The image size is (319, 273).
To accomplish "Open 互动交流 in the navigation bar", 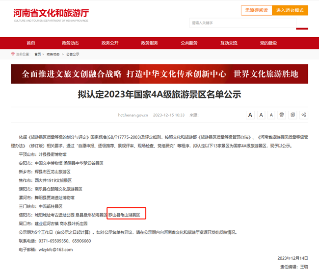I will (x=229, y=43).
